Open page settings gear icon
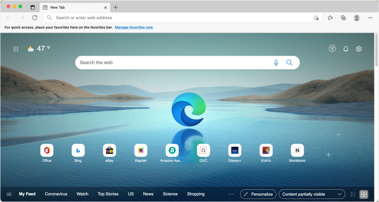The width and height of the screenshot is (379, 202). click(359, 49)
